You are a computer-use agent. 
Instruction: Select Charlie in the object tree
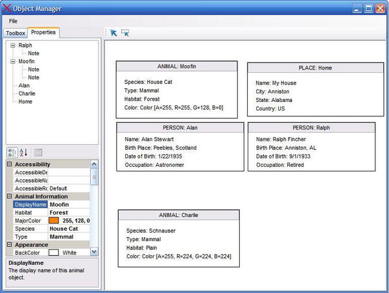point(27,94)
